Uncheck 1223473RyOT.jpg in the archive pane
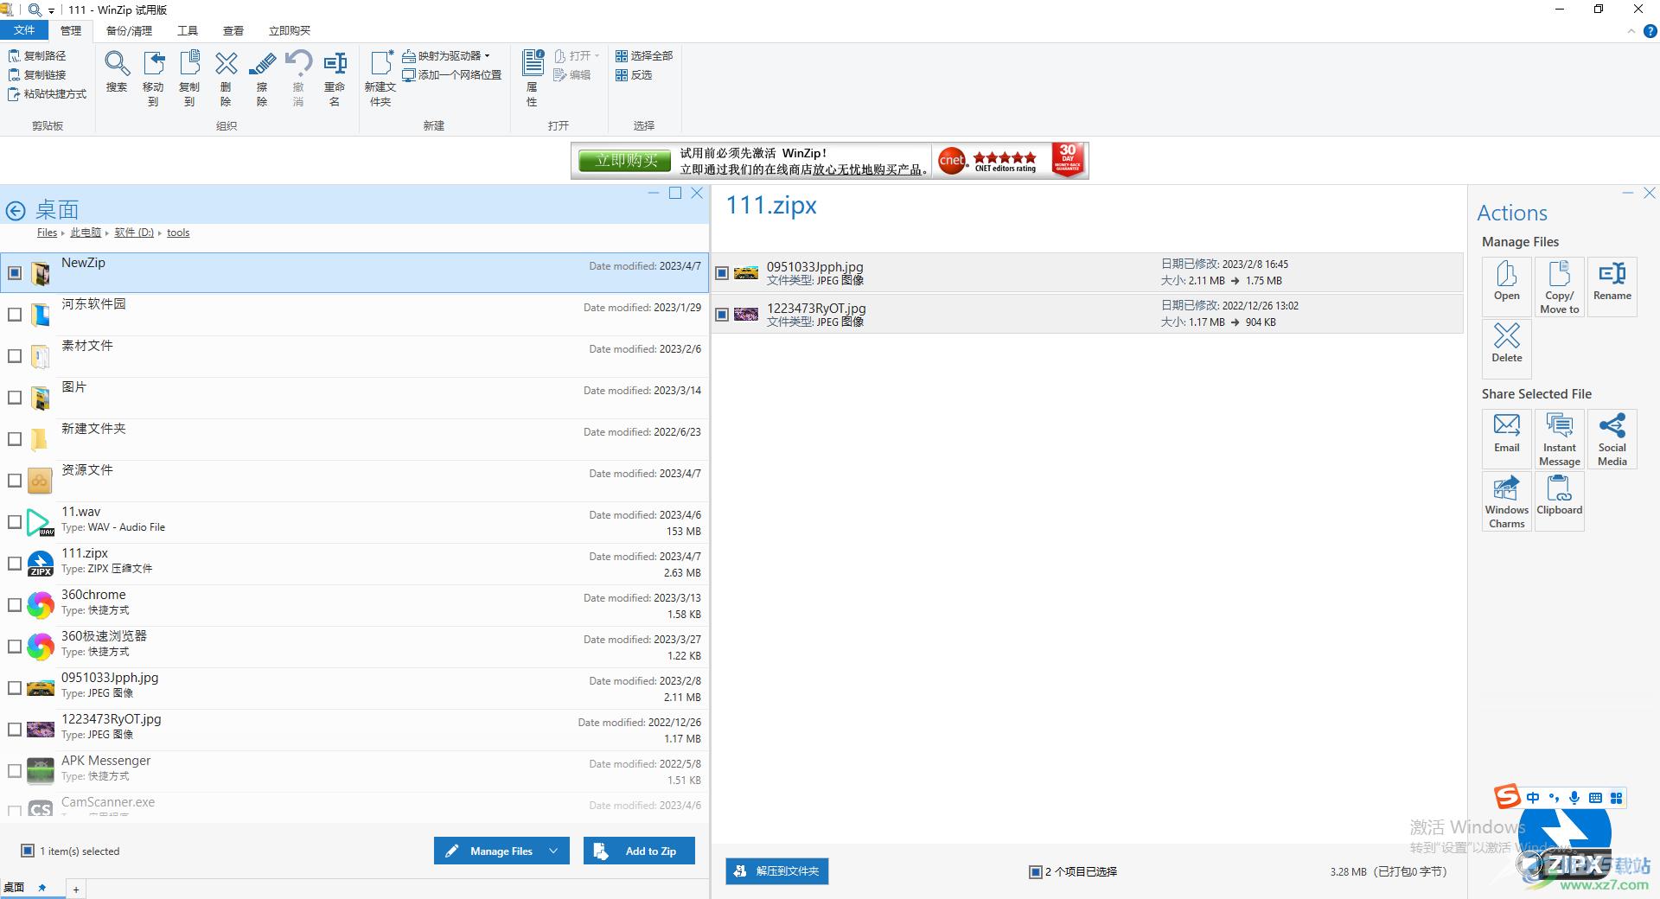Screen dimensions: 1660x899 722,315
